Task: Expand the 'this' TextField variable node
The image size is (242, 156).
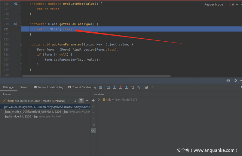Action: click(x=99, y=100)
